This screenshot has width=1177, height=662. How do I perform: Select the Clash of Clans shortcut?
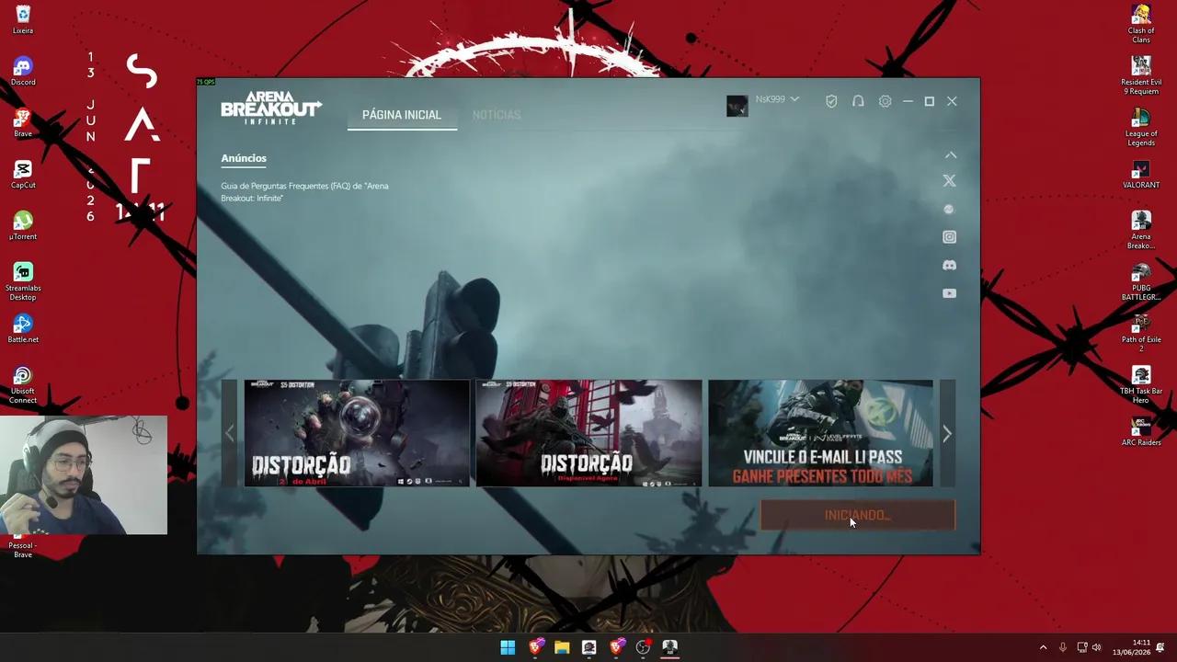1141,24
